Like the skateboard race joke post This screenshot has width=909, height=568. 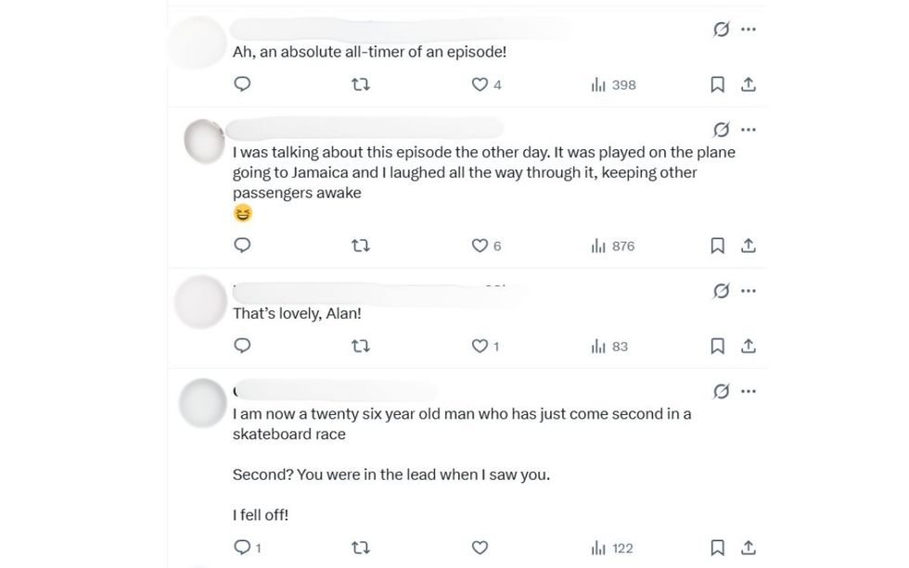[481, 547]
